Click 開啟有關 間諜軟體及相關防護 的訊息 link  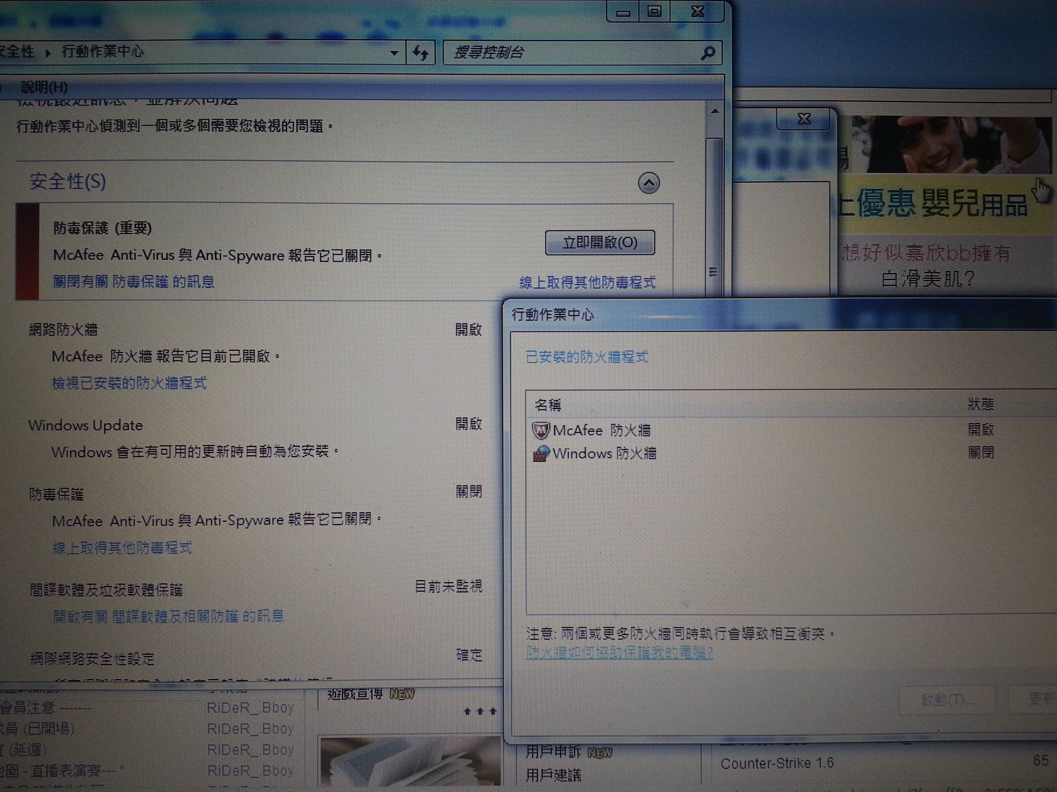[168, 616]
